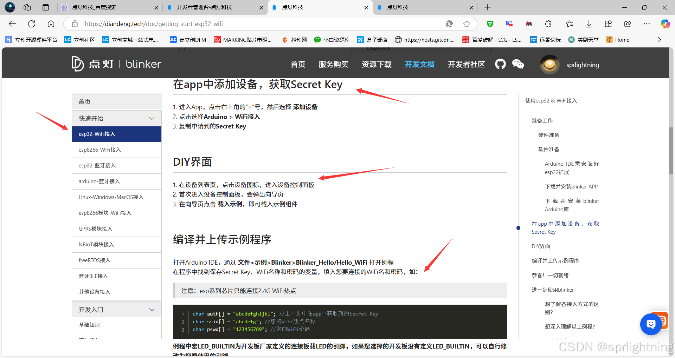This screenshot has height=358, width=675.
Task: Click the blinker logo
Action: pos(116,64)
